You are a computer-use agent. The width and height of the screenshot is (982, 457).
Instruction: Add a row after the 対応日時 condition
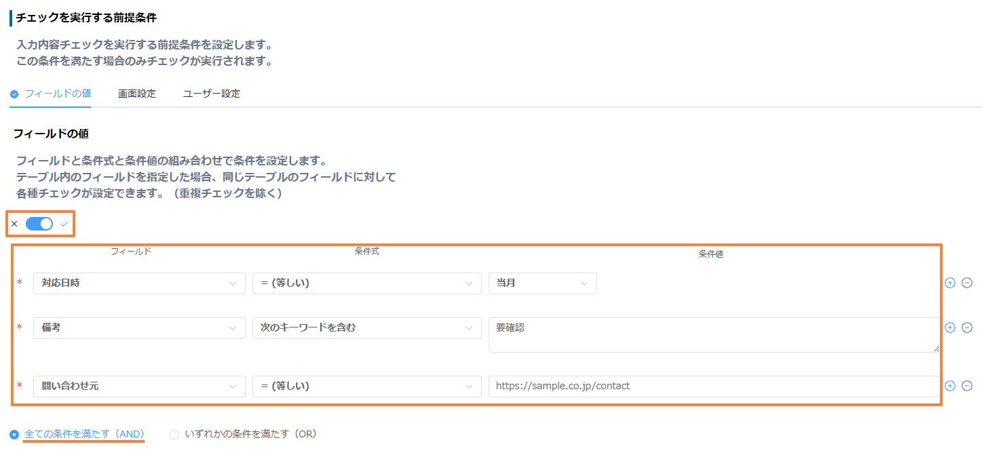click(x=950, y=283)
